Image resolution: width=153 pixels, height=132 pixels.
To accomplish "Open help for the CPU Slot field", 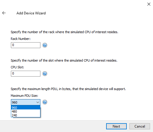I will tap(45, 74).
